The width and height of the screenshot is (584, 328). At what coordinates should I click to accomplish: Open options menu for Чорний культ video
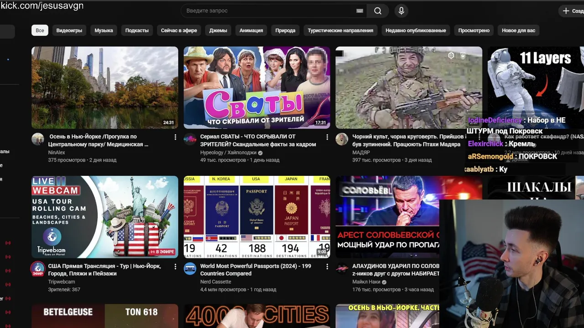click(479, 137)
